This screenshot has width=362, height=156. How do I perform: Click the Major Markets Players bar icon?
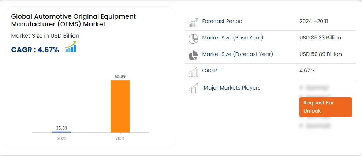click(193, 88)
